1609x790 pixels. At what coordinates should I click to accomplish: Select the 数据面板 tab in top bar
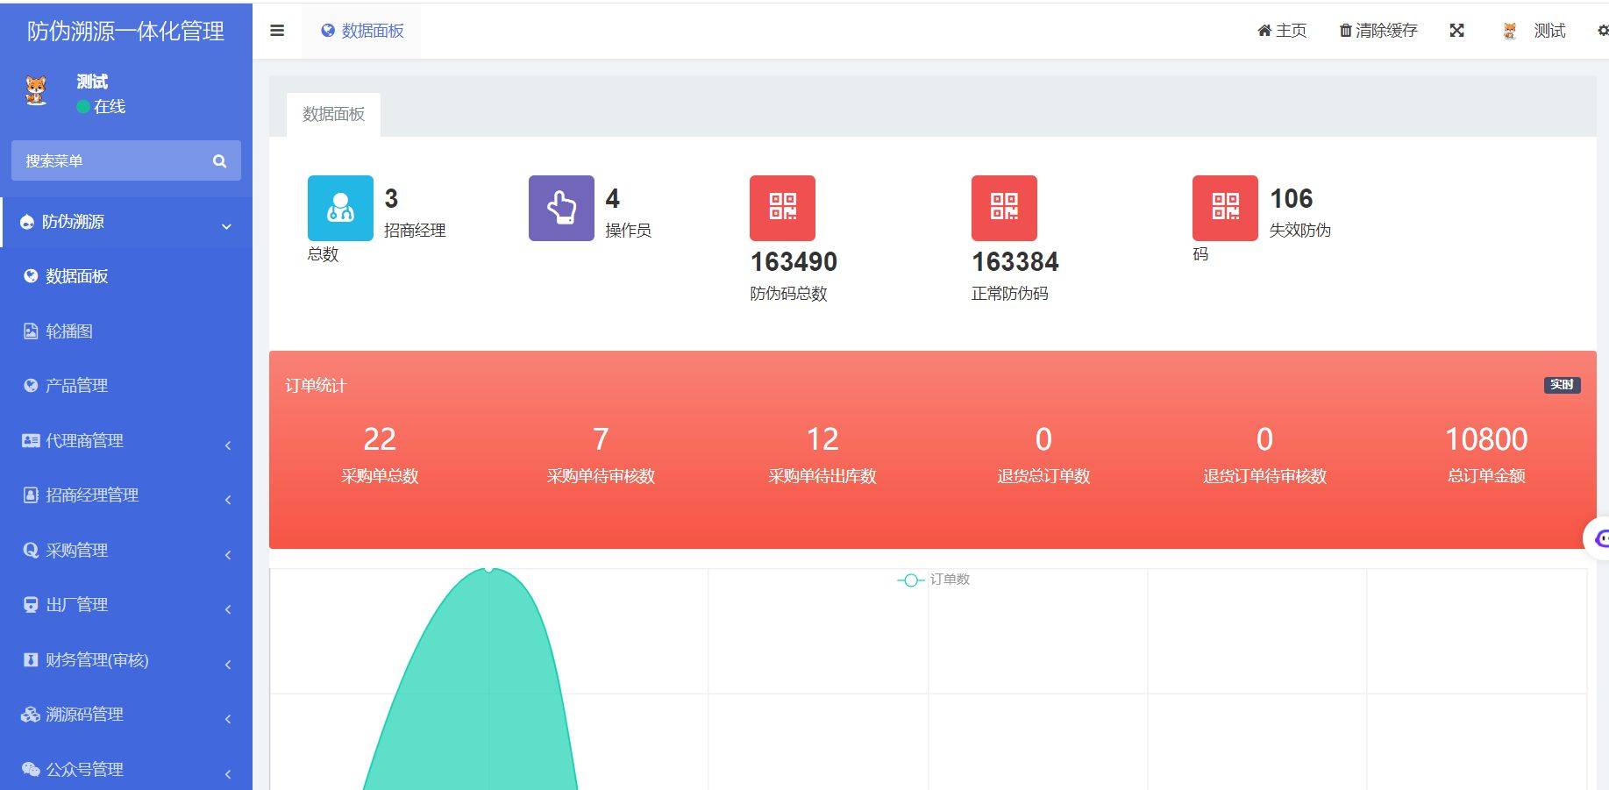tap(362, 31)
